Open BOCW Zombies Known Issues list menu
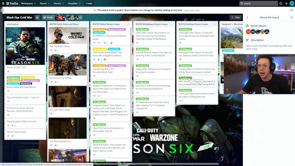The width and height of the screenshot is (295, 166). 215,24
